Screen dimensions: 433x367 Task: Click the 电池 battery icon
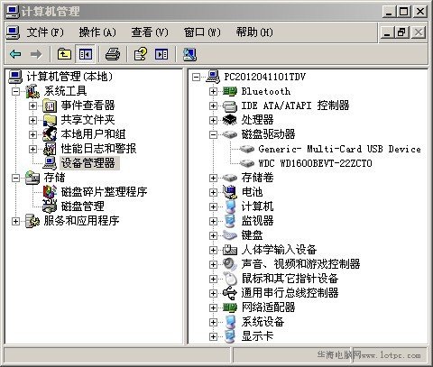(x=230, y=192)
